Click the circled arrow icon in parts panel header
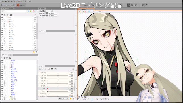The width and height of the screenshot is (183, 103). (x=7, y=15)
